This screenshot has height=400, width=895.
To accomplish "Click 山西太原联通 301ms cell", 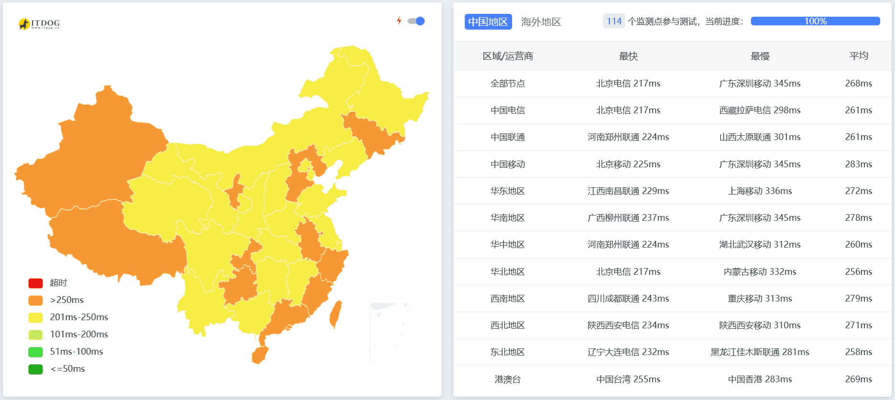I will pyautogui.click(x=760, y=137).
